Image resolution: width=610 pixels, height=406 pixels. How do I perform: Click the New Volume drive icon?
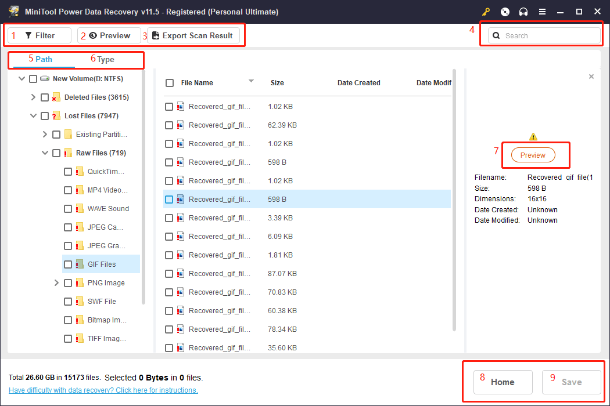click(45, 78)
